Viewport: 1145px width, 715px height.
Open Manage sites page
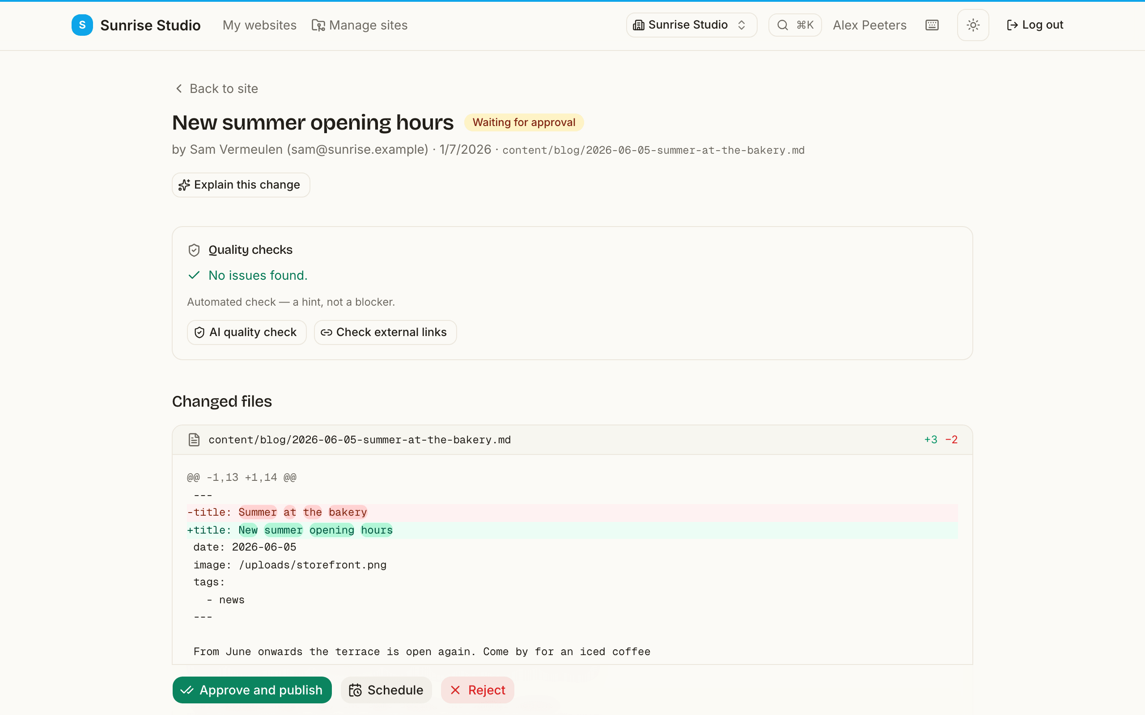click(x=360, y=25)
